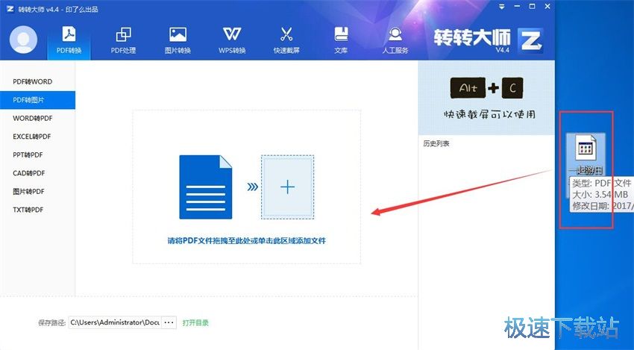Choose PPT转PDF in sidebar
The image size is (634, 350).
[x=37, y=155]
